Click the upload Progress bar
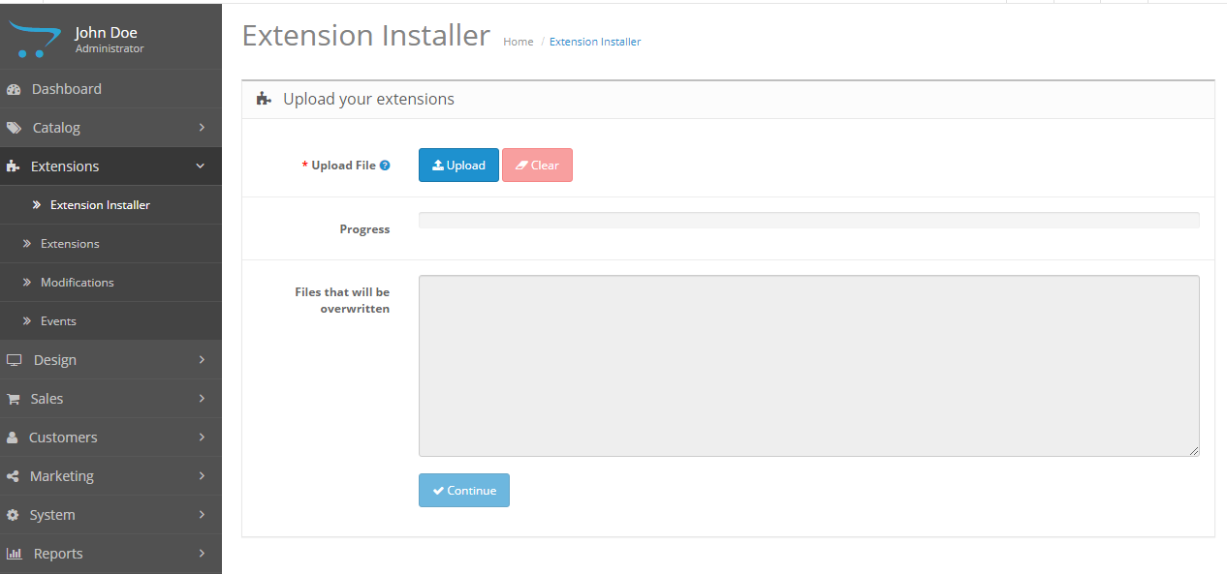Screen dimensions: 1227x574 809,221
